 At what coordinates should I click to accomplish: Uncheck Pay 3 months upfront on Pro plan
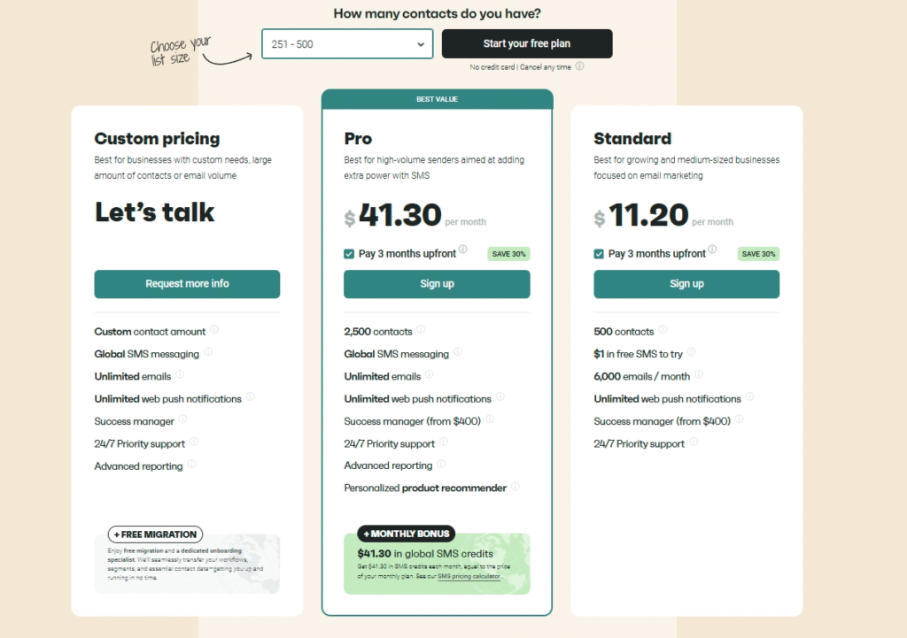[349, 254]
